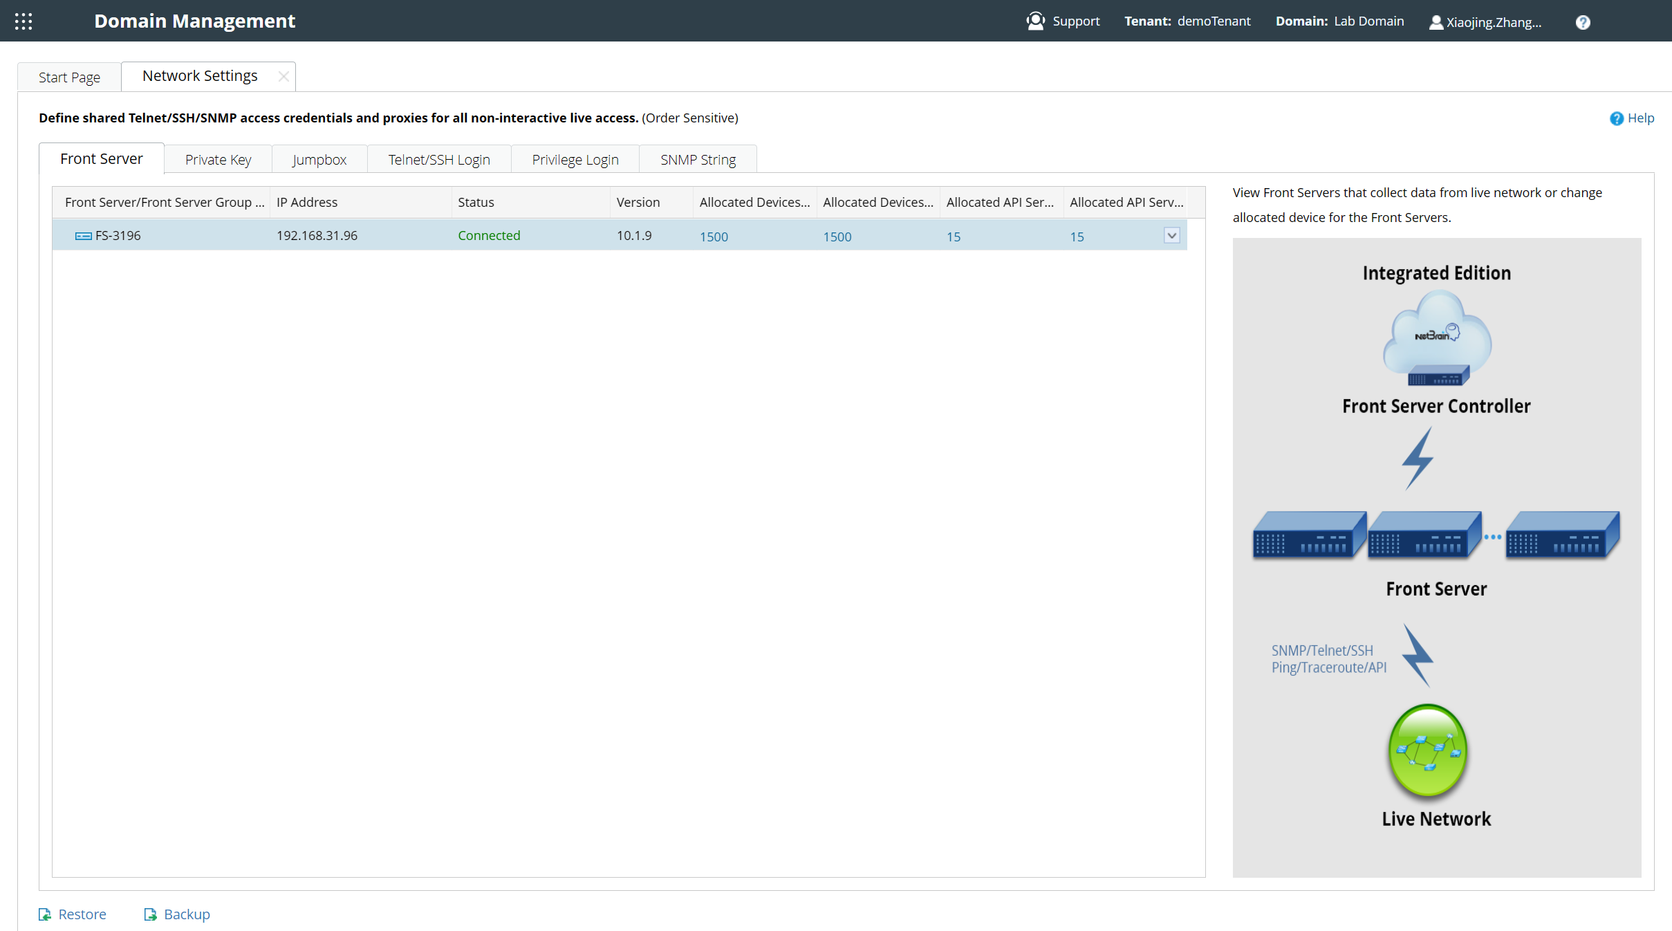This screenshot has height=931, width=1672.
Task: Switch to the Private Key tab
Action: 218,160
